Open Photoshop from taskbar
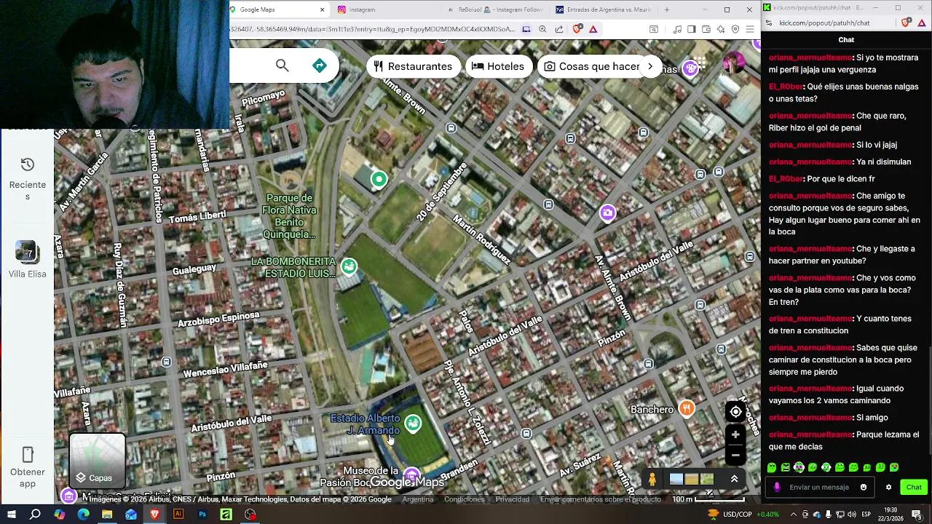This screenshot has height=524, width=932. point(202,515)
